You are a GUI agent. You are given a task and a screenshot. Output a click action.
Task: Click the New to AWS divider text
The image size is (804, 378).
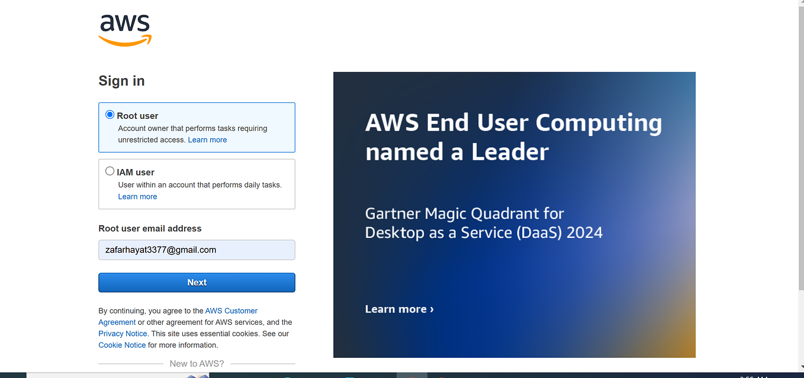197,363
